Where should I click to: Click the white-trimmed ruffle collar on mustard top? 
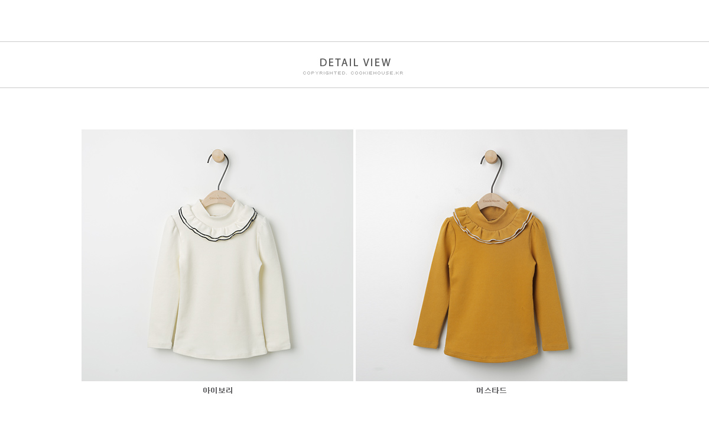pyautogui.click(x=493, y=228)
